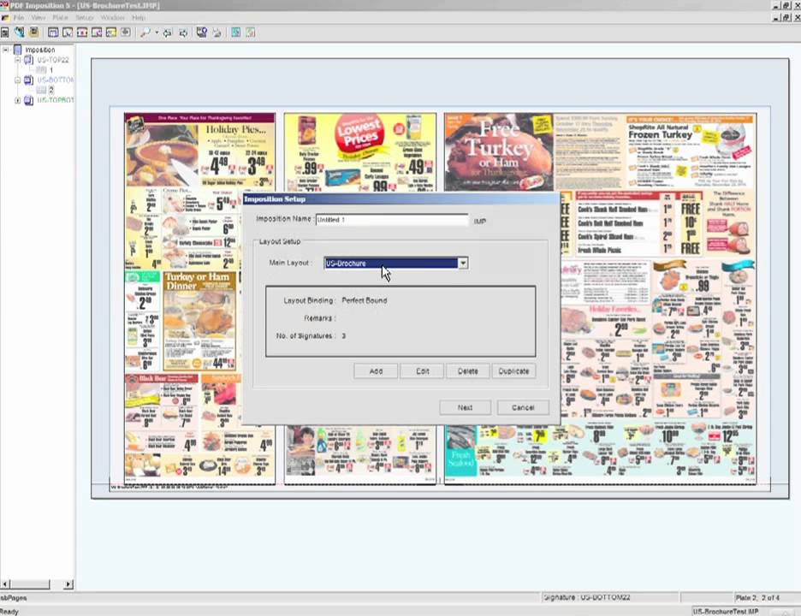Image resolution: width=801 pixels, height=616 pixels.
Task: Click the Imposition Setup title bar
Action: click(401, 198)
